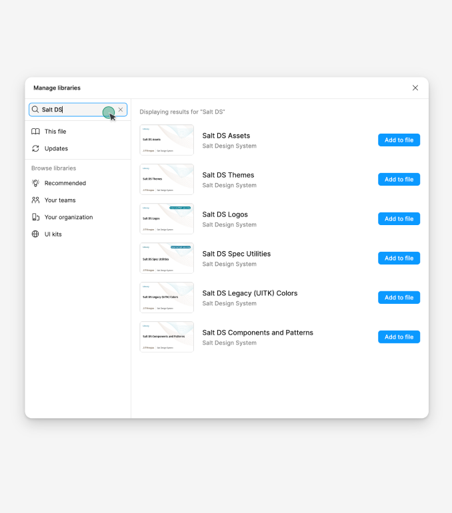Open the Salt DS Spec Utilities thumbnail
452x513 pixels.
click(x=167, y=258)
